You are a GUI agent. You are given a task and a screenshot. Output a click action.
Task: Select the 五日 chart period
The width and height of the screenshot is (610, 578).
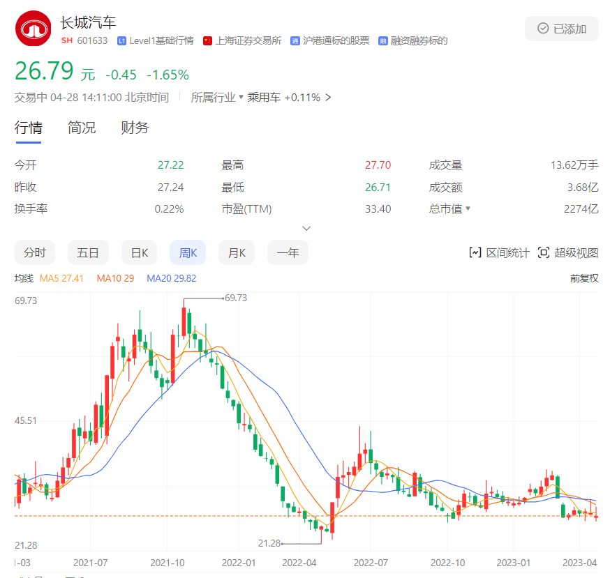click(x=88, y=252)
